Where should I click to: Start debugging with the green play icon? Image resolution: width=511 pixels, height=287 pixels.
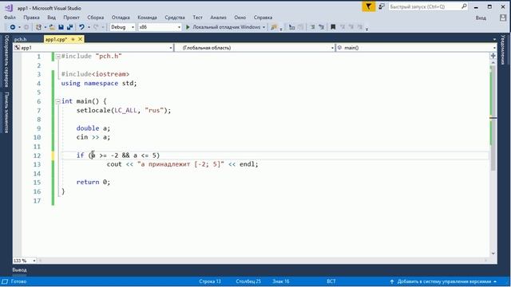point(188,27)
